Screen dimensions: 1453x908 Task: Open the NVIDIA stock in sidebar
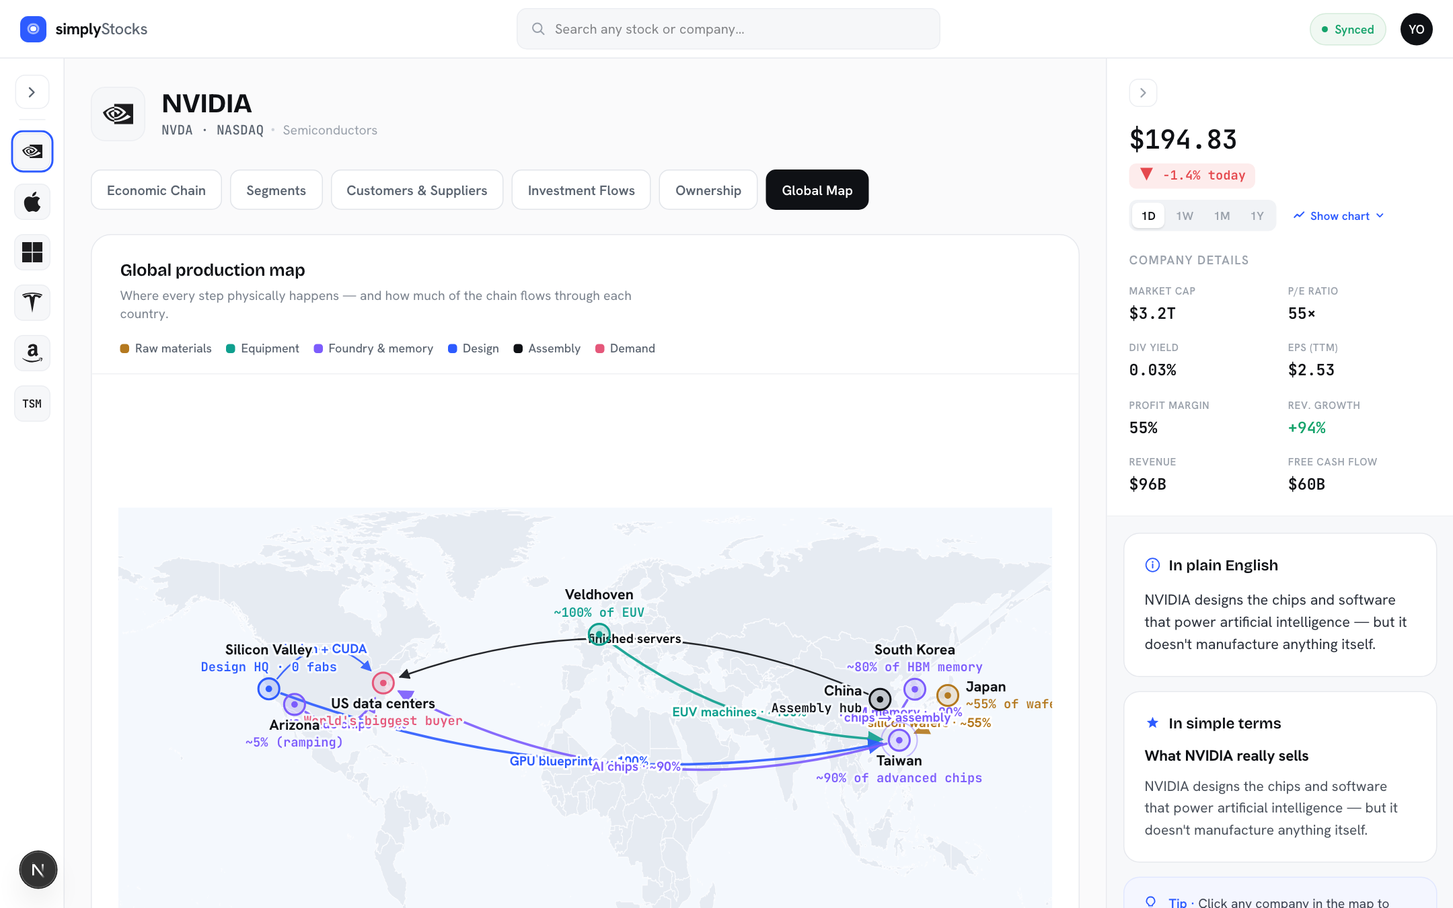click(32, 151)
